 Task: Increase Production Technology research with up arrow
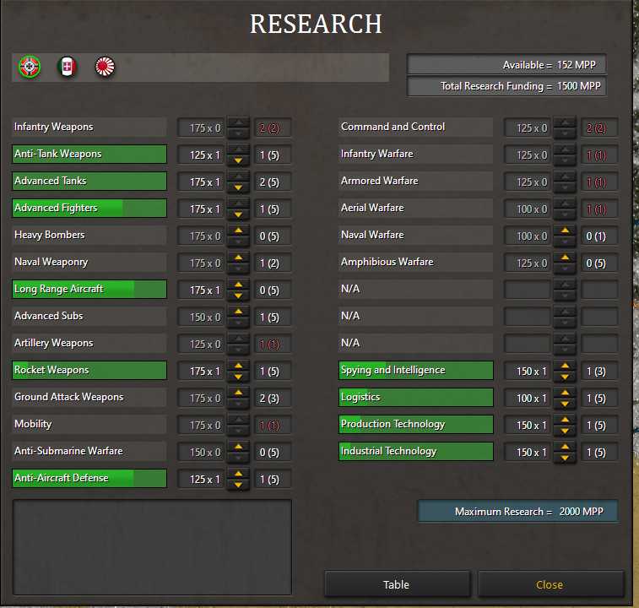click(x=565, y=420)
